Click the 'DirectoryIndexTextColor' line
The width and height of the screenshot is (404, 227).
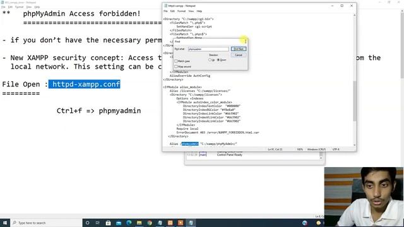(x=212, y=106)
